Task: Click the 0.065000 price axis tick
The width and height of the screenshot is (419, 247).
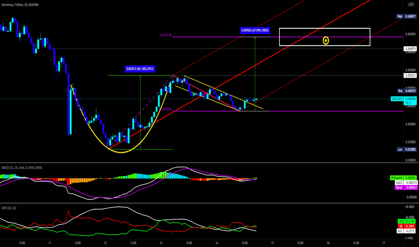Action: (x=410, y=34)
